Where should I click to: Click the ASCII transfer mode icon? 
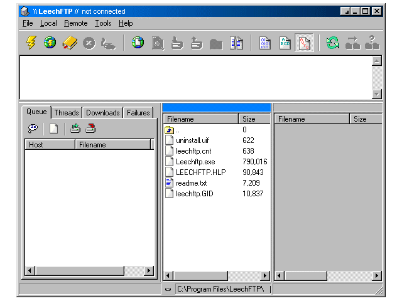[x=285, y=43]
